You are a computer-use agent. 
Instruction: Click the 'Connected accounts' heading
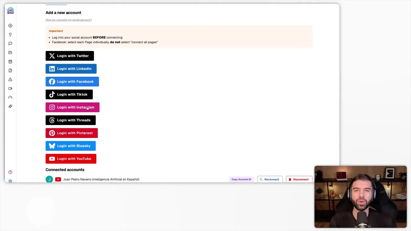pos(65,170)
